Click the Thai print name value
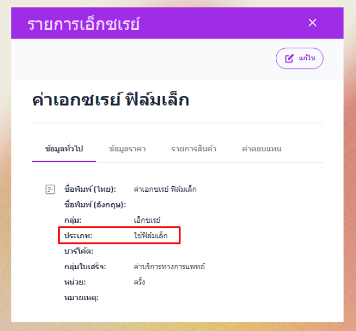Viewport: 356px width, 331px height. 165,190
